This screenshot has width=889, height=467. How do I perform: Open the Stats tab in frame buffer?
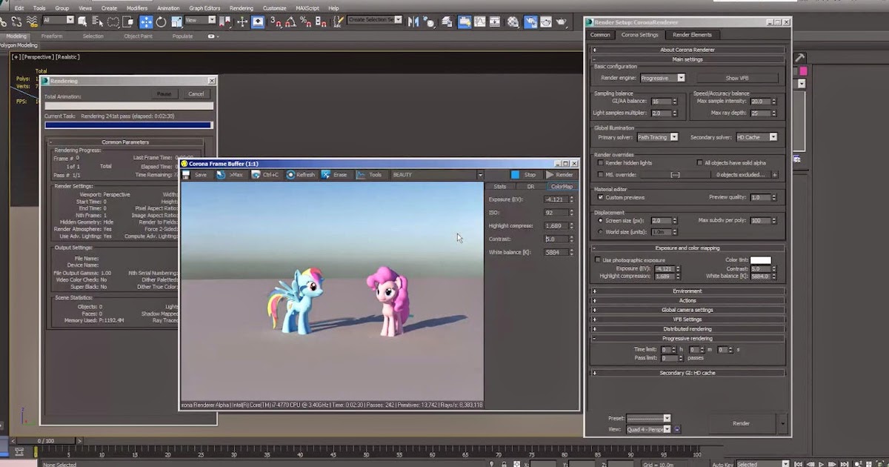click(500, 186)
